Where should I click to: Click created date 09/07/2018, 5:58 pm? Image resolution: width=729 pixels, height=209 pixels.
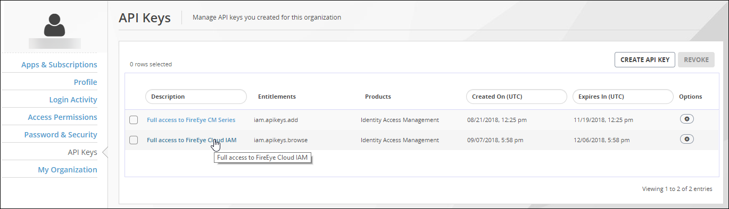pos(495,140)
